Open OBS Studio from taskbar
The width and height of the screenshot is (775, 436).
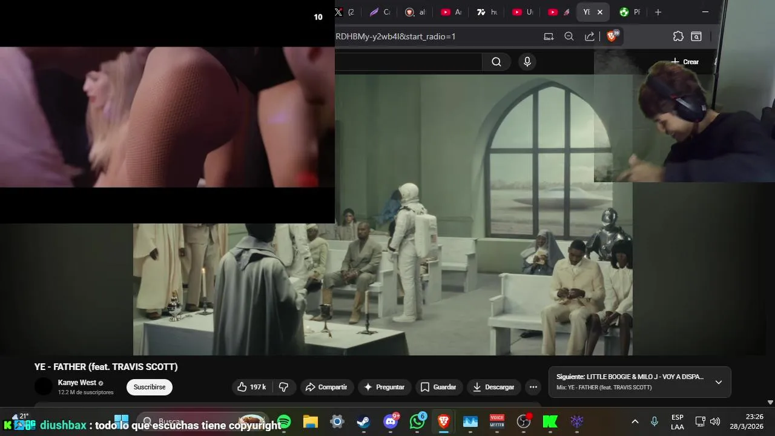tap(524, 421)
